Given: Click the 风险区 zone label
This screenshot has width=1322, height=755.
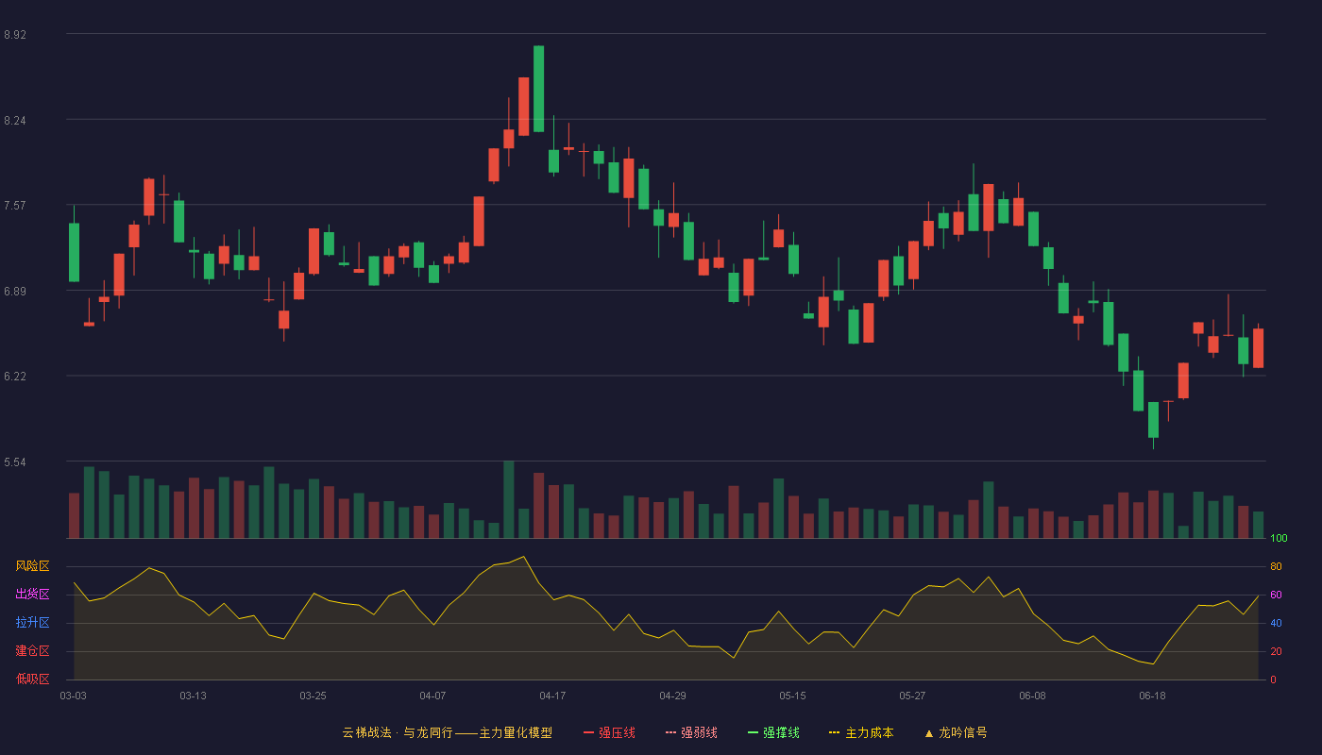Looking at the screenshot, I should (33, 566).
